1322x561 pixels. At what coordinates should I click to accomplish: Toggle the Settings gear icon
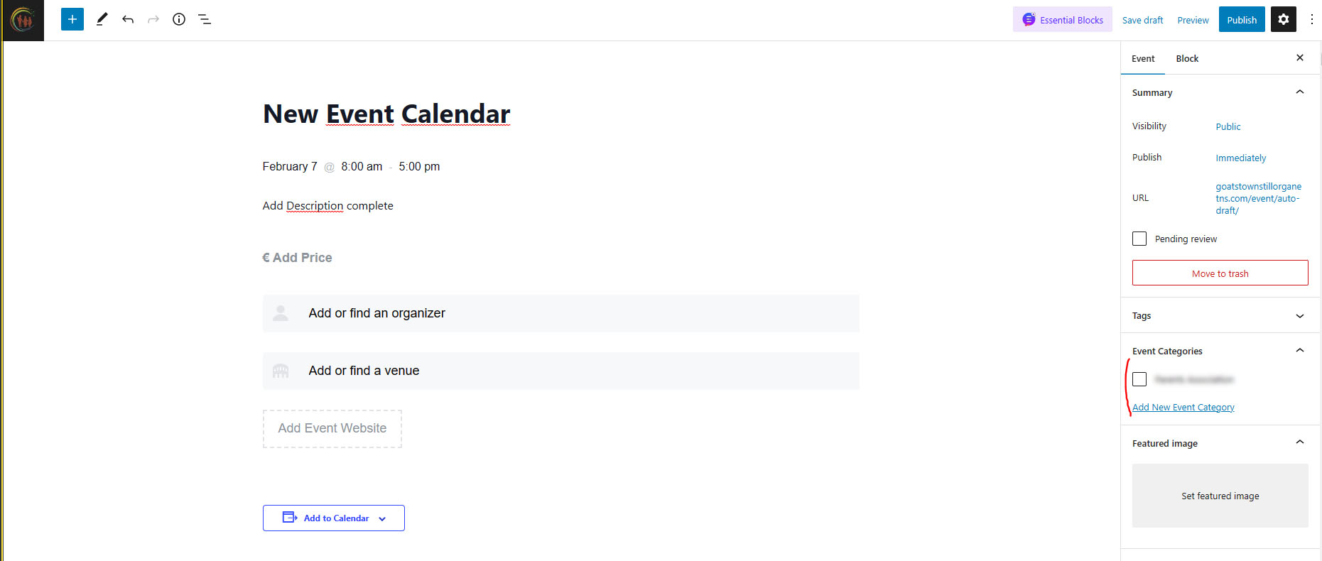click(1283, 19)
